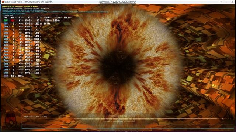The width and height of the screenshot is (236, 132).
Task: Click the white FPS label in overlay
Action: pos(6,18)
